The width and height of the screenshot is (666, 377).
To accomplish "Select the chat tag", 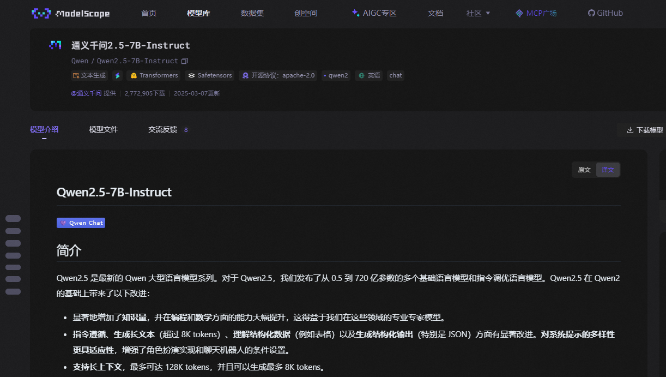I will point(396,75).
